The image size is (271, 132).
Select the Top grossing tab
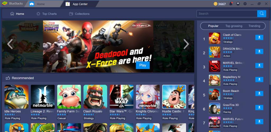coord(234,26)
